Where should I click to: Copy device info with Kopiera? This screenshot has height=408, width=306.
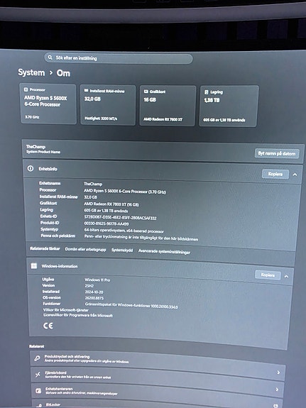click(x=275, y=174)
